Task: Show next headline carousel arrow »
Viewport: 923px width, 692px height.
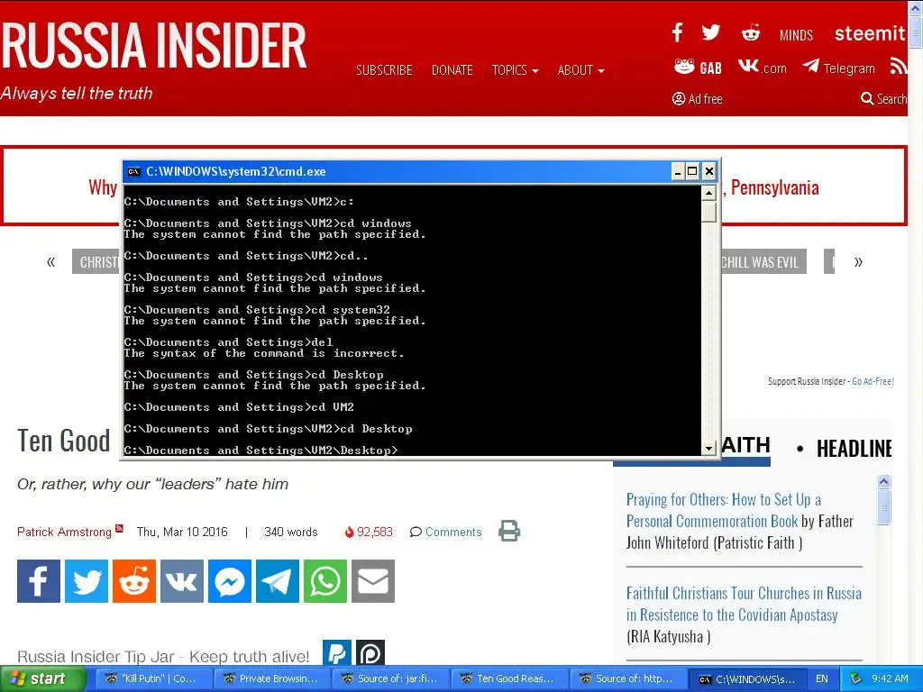Action: [x=858, y=261]
